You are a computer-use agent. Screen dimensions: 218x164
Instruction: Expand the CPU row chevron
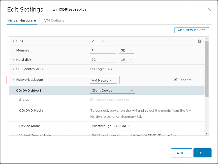click(x=13, y=41)
